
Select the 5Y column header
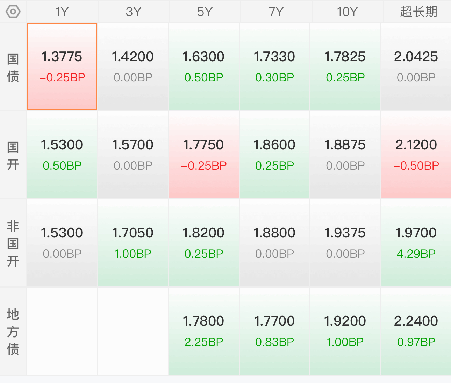tap(205, 12)
